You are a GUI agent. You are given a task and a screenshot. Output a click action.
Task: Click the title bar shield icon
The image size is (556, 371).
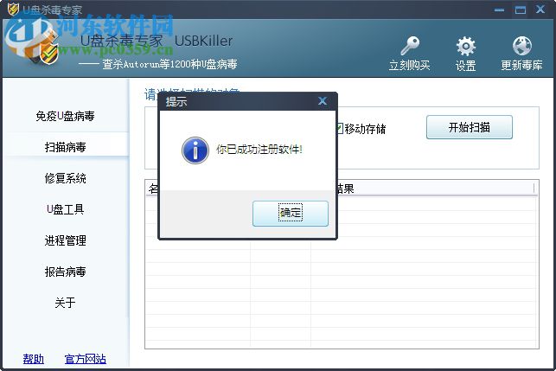point(13,9)
